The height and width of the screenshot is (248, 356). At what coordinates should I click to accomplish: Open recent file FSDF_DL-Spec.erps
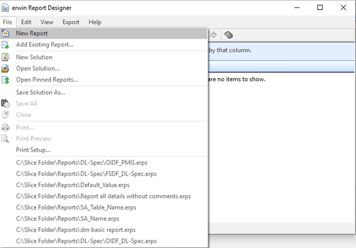click(104, 174)
